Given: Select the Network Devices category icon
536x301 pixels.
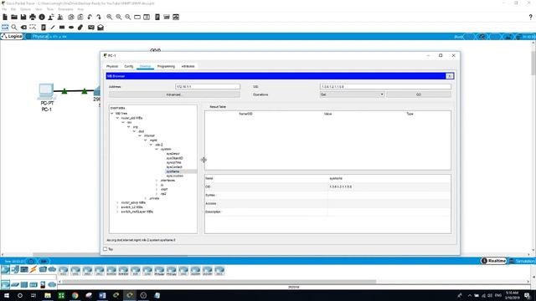Looking at the screenshot, I should (x=5, y=269).
